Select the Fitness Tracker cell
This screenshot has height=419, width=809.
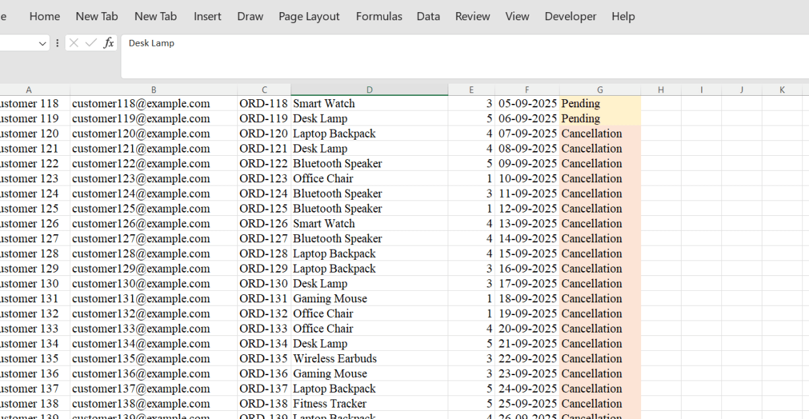pyautogui.click(x=369, y=404)
